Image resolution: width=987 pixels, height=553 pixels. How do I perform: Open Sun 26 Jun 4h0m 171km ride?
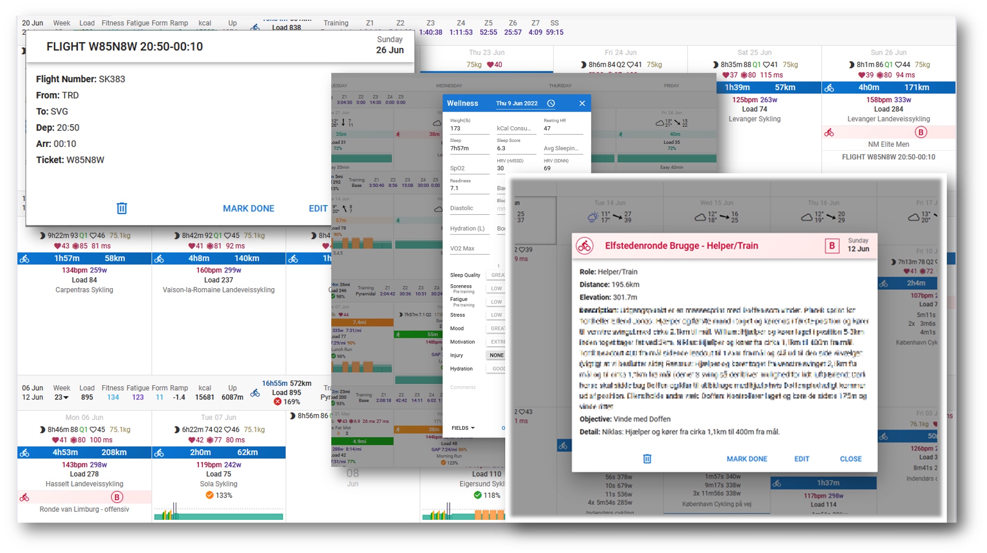coord(888,88)
